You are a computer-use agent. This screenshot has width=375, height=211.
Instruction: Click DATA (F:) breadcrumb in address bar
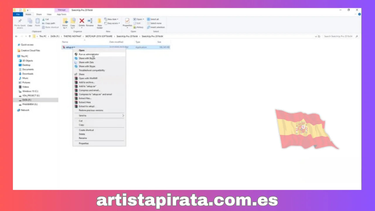tap(55, 36)
